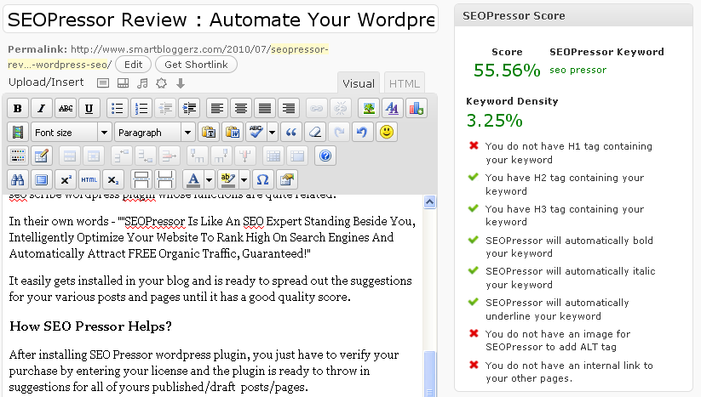Viewport: 701px width, 397px height.
Task: Expand the spellchecker language dropdown arrow
Action: click(x=272, y=132)
